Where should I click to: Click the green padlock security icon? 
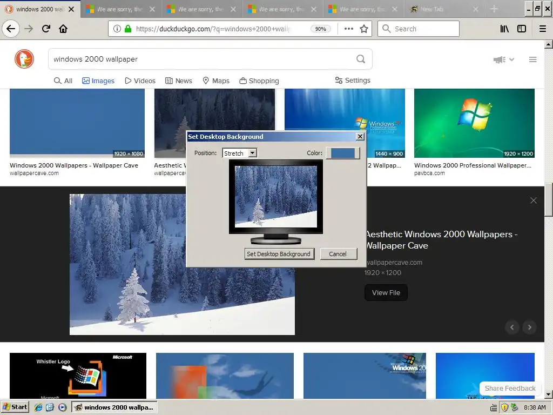click(x=128, y=29)
